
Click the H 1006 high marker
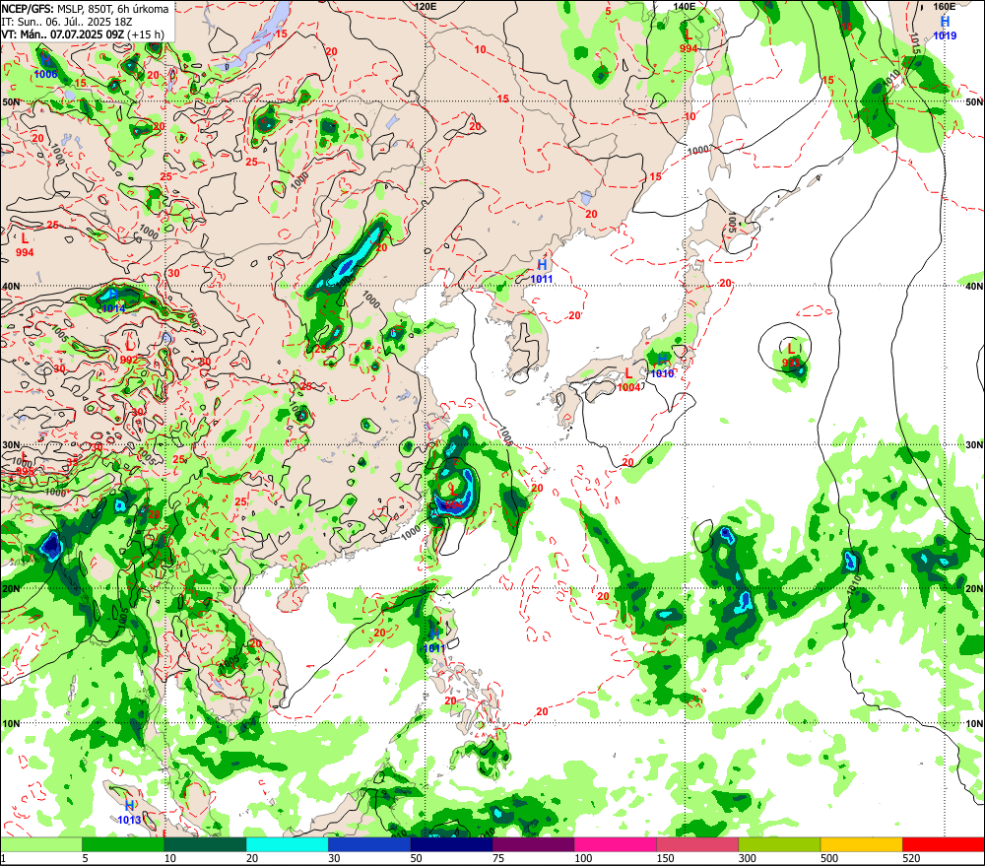(45, 67)
